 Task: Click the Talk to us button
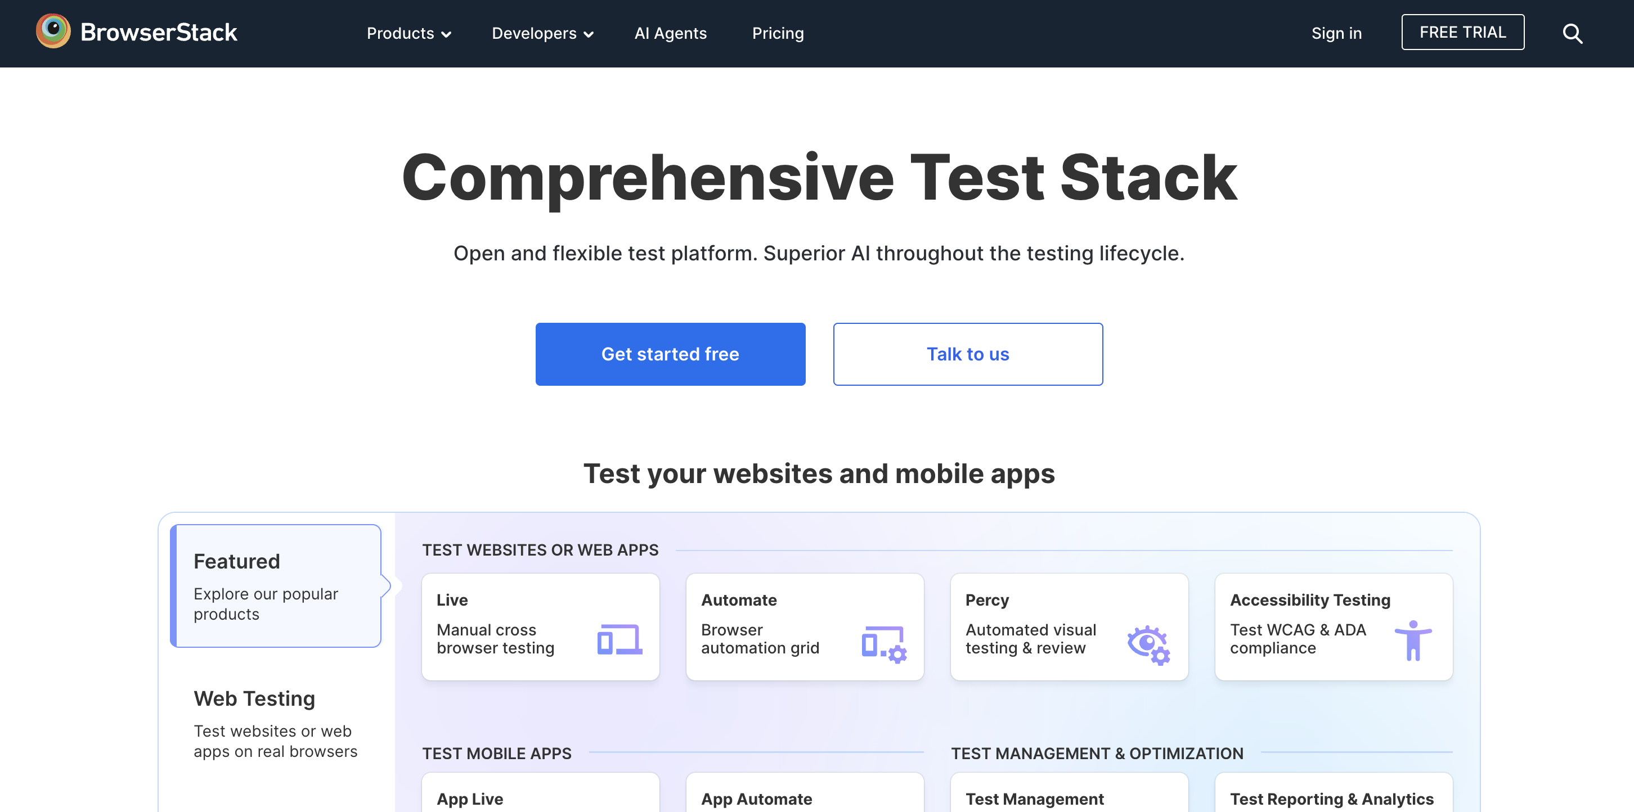point(967,354)
